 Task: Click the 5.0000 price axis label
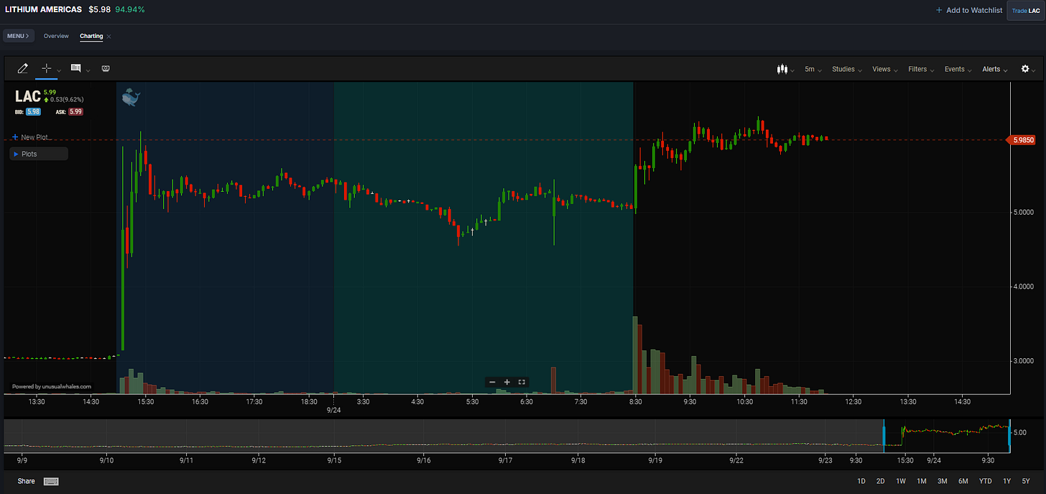tap(1024, 213)
